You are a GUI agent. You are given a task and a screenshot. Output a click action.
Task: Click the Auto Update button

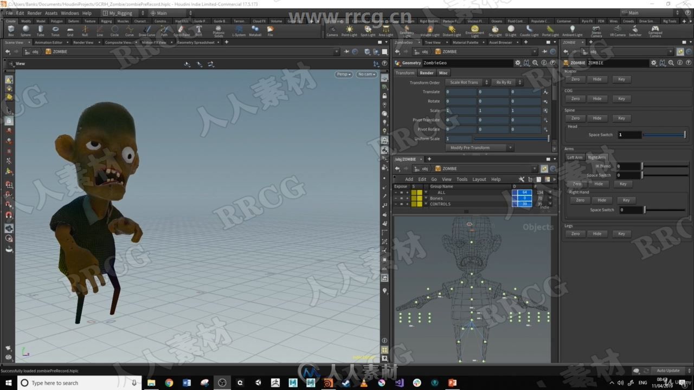pyautogui.click(x=668, y=370)
